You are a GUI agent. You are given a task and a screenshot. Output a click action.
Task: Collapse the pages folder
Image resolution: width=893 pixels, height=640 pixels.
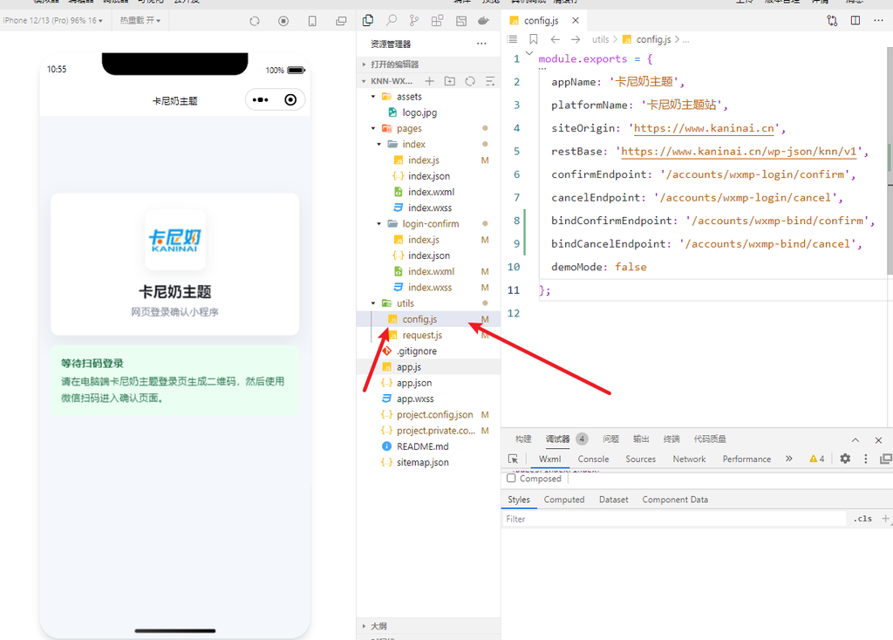(373, 129)
